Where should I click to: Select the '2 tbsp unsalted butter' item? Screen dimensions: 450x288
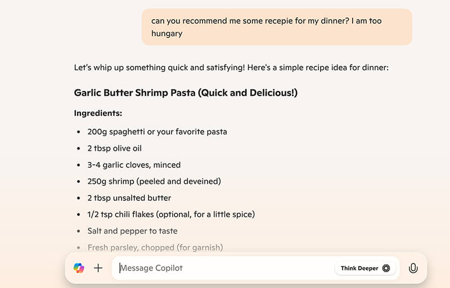129,198
